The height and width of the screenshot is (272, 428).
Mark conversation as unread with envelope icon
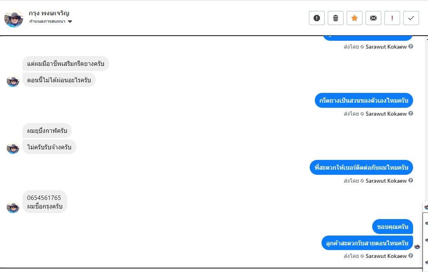pos(373,18)
